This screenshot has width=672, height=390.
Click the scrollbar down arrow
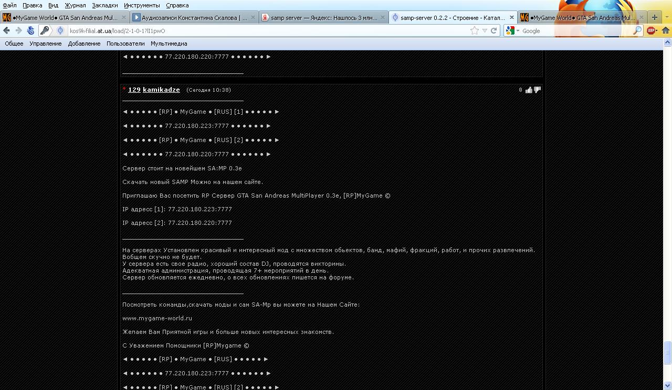[x=667, y=386]
